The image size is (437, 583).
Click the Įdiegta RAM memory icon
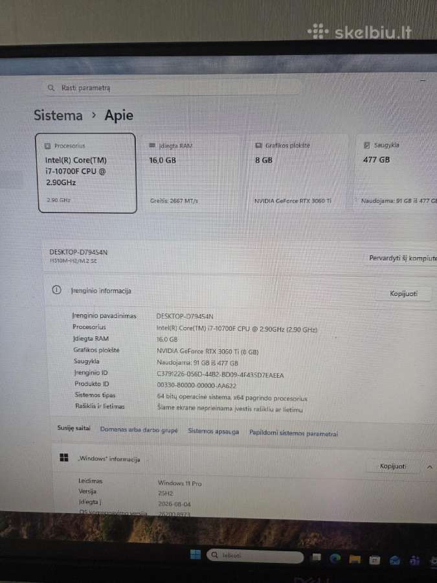coord(152,145)
